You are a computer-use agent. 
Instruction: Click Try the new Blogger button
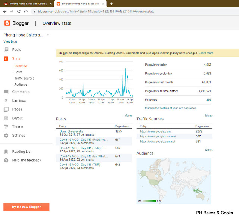(x=27, y=207)
